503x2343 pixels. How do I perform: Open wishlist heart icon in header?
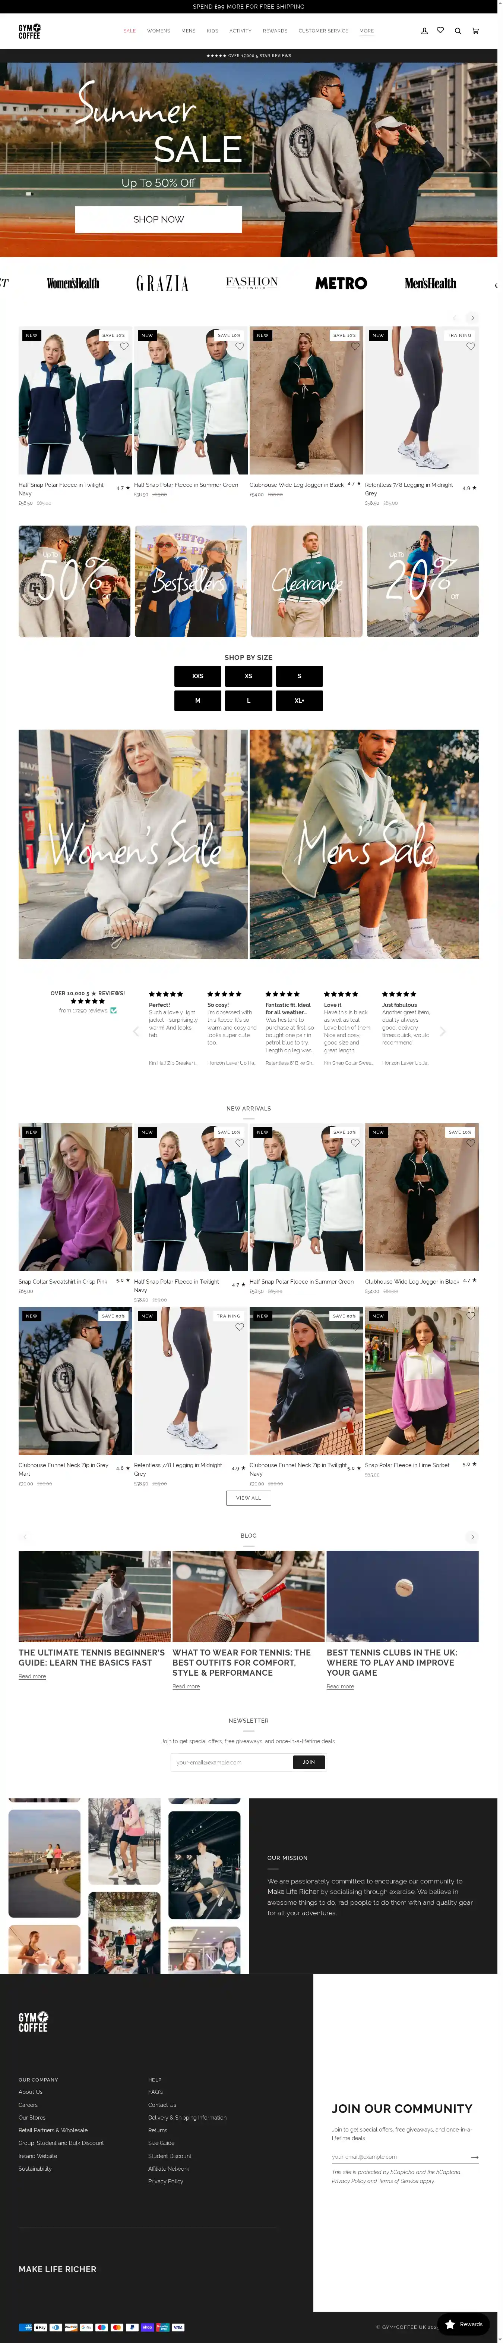point(440,30)
